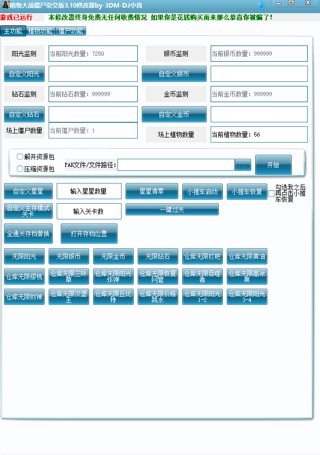Click the 自定义星星 button
This screenshot has width=320, height=455.
[x=28, y=191]
